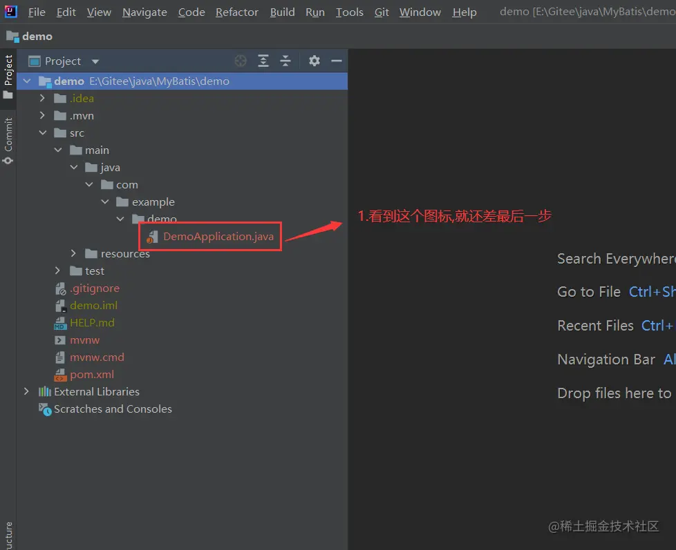Viewport: 676px width, 550px height.
Task: Expand the test folder
Action: pos(58,271)
